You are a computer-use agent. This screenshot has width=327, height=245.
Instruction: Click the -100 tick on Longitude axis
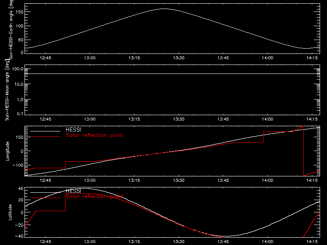(18, 165)
